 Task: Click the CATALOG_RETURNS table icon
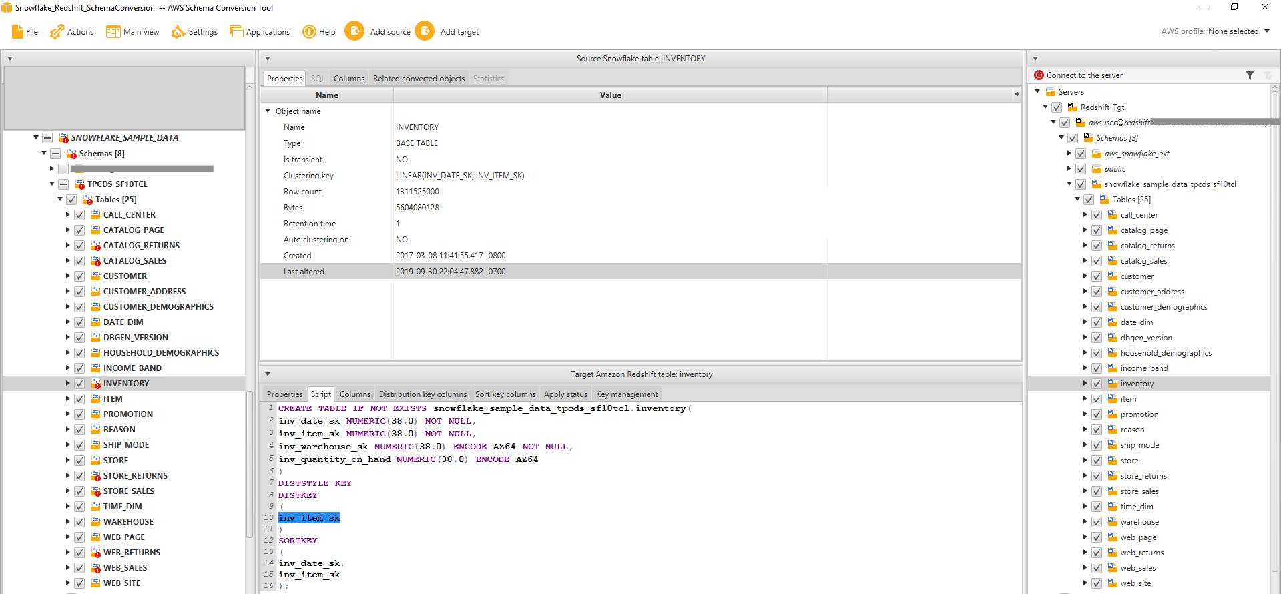pyautogui.click(x=95, y=246)
